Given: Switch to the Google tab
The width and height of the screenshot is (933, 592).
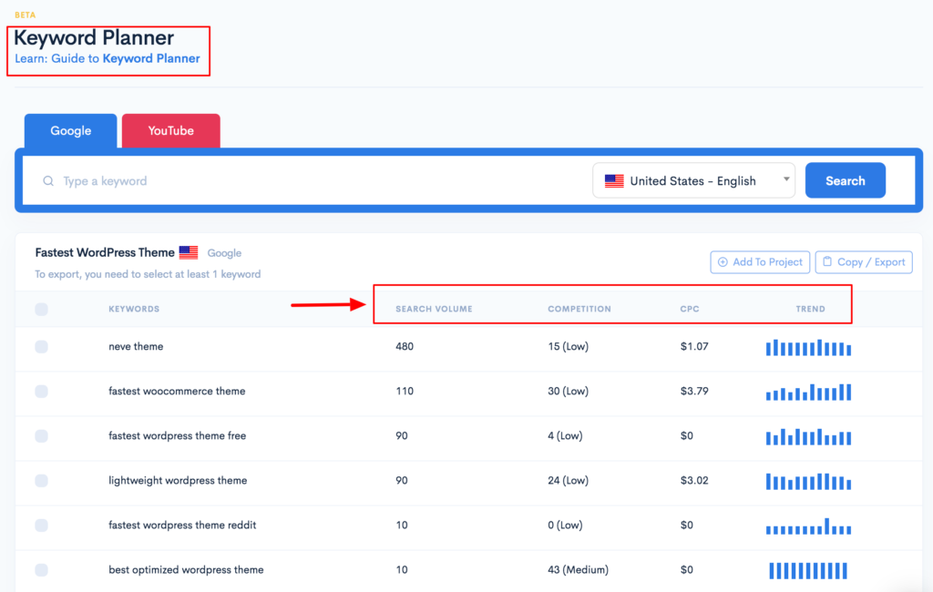Looking at the screenshot, I should click(71, 131).
